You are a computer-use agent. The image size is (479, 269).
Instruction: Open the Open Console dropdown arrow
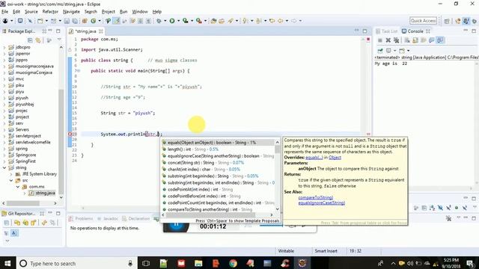[x=408, y=50]
